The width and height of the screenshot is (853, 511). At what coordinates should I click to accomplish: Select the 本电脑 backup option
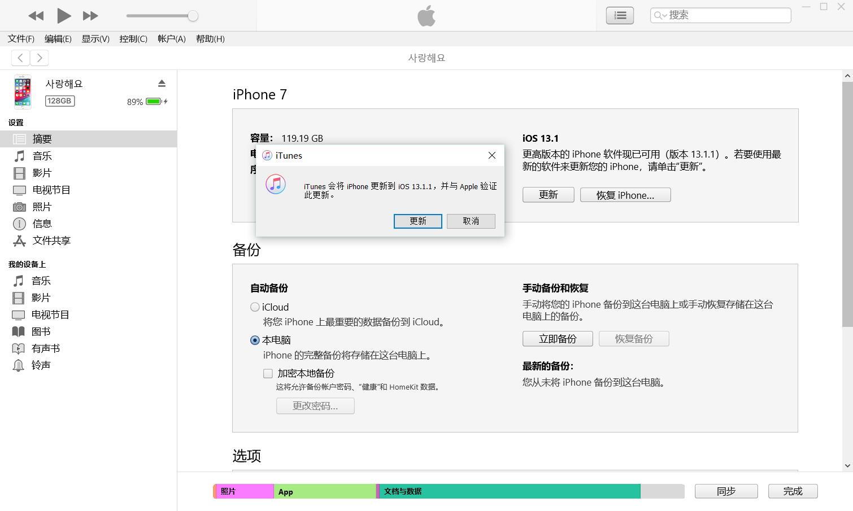(255, 340)
